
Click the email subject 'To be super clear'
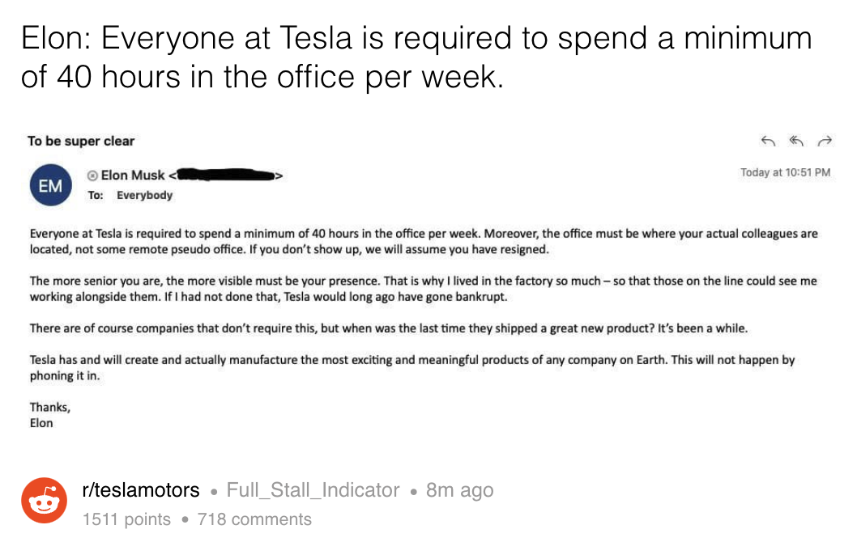click(81, 142)
